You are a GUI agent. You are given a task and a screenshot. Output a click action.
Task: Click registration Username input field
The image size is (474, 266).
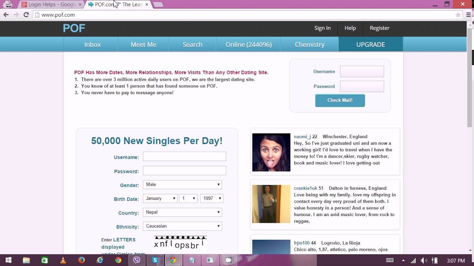tap(184, 157)
